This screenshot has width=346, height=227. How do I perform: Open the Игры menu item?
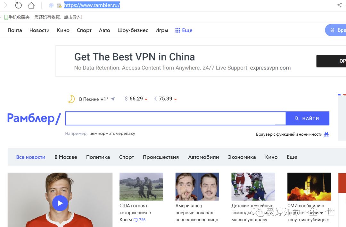(x=161, y=30)
